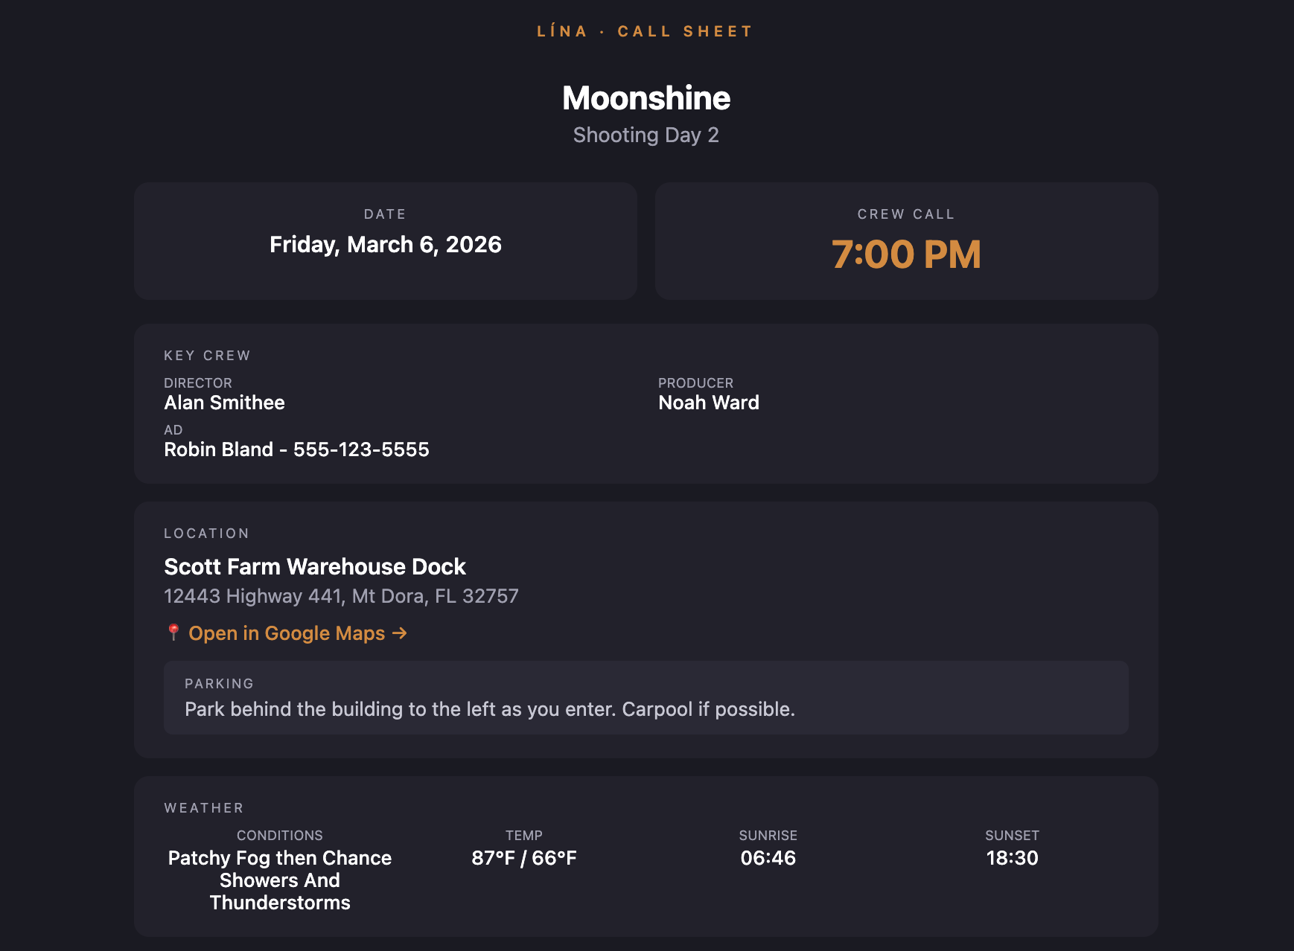Viewport: 1294px width, 951px height.
Task: Click the red pin icon next to Google Maps
Action: pyautogui.click(x=172, y=633)
